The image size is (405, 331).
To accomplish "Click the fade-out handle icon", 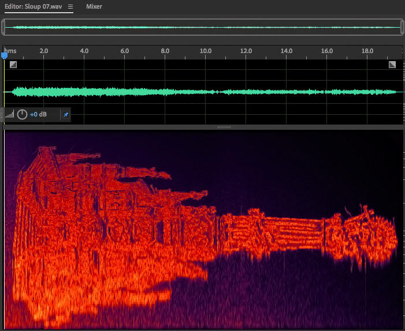I will point(392,65).
